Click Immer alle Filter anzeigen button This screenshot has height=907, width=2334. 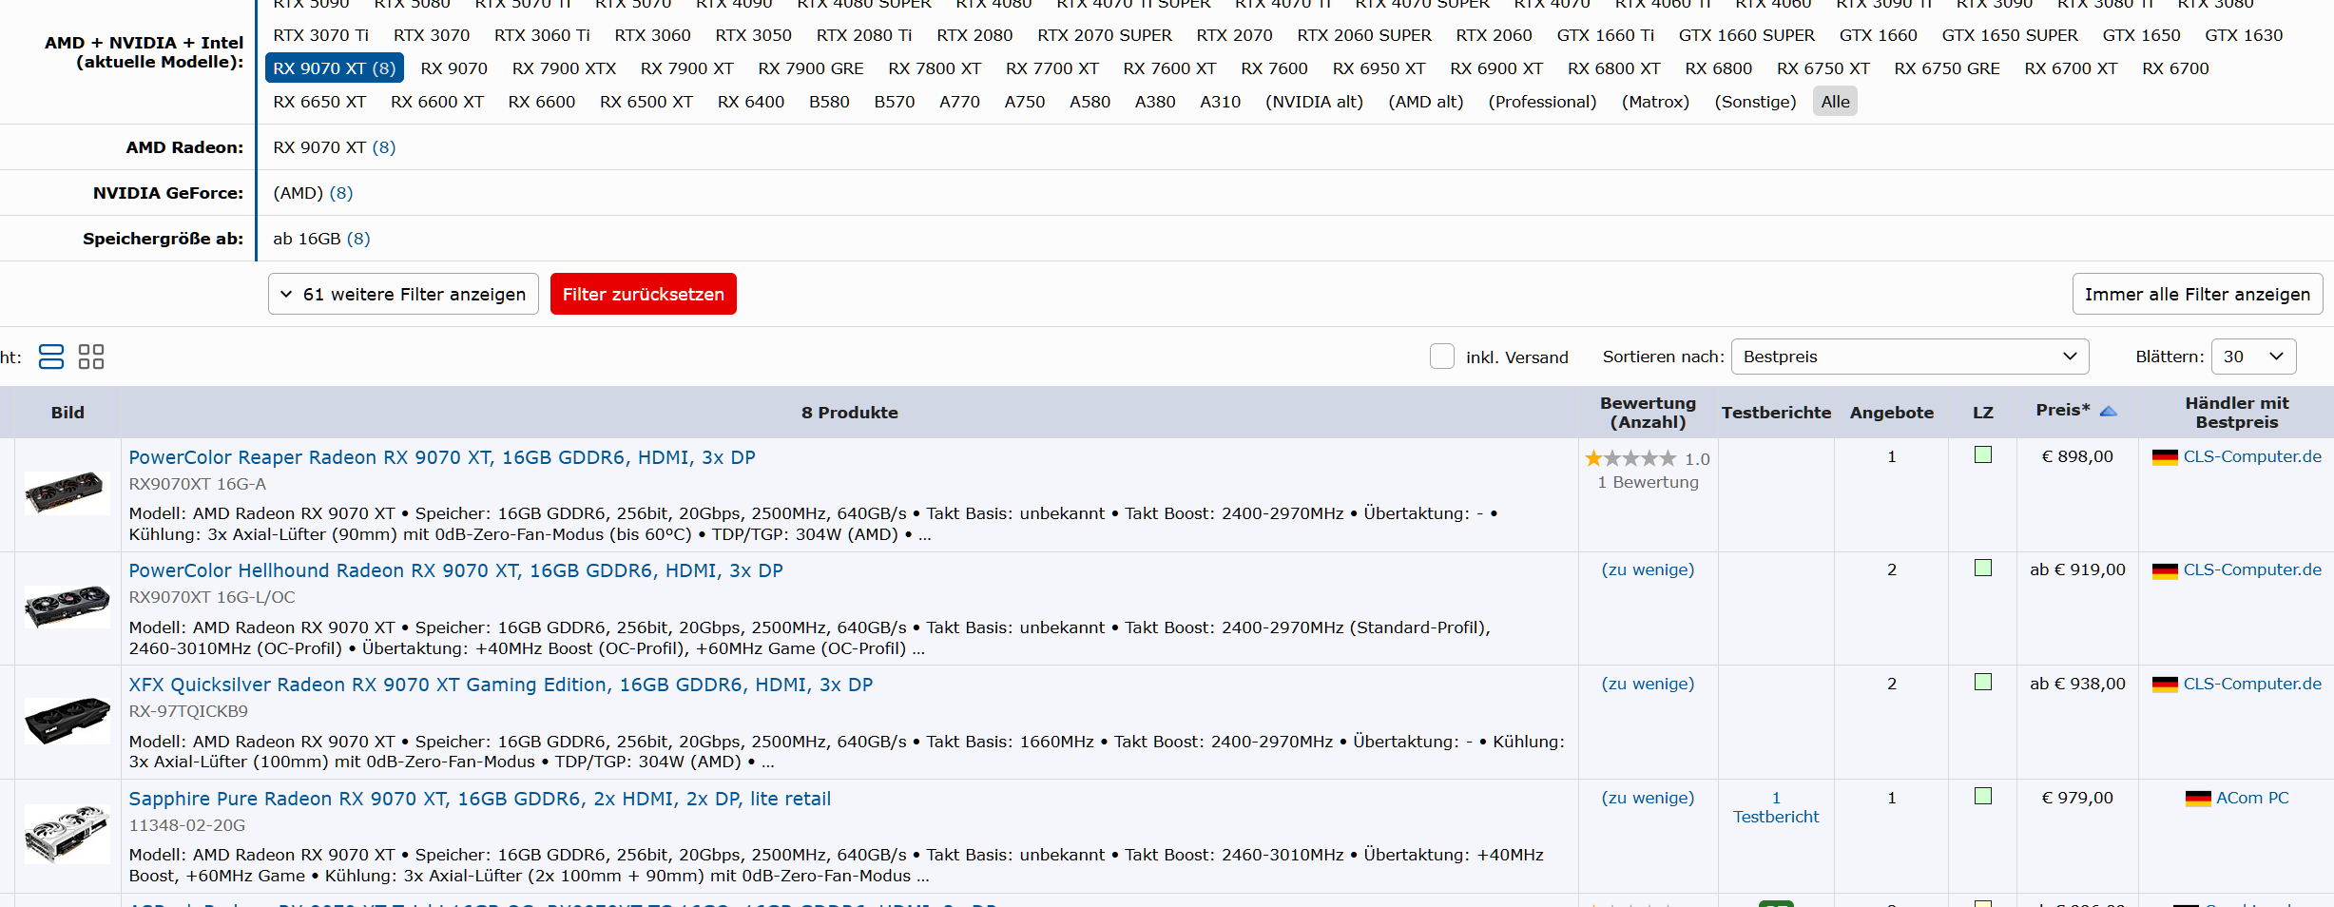(2197, 295)
